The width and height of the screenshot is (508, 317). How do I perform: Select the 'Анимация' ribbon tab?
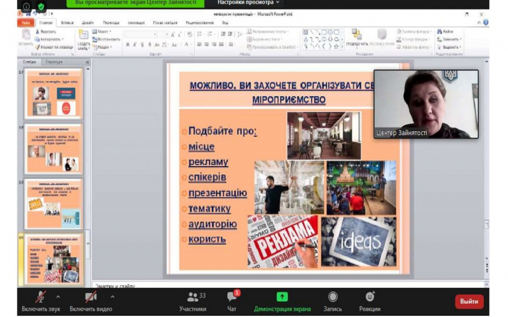[x=136, y=23]
